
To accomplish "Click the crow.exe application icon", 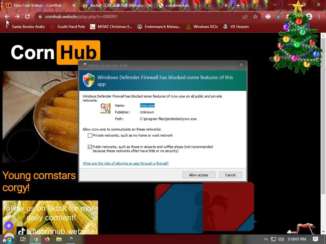I will tap(105, 108).
